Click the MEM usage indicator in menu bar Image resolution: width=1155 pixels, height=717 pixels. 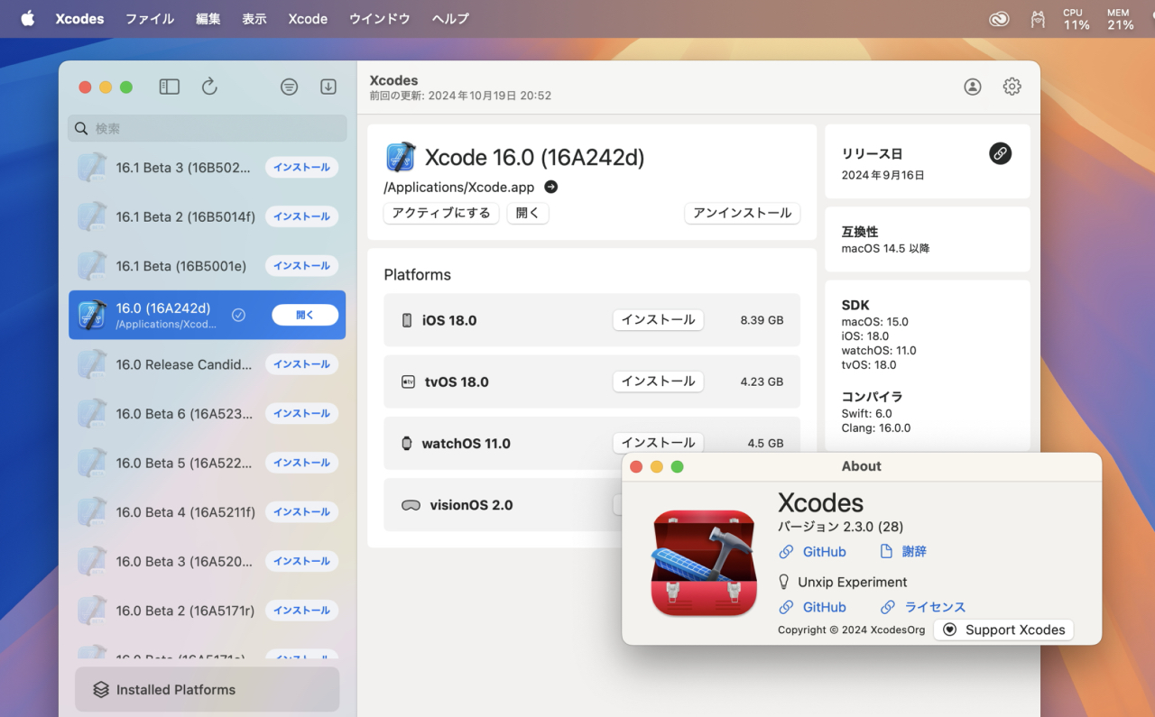coord(1120,19)
